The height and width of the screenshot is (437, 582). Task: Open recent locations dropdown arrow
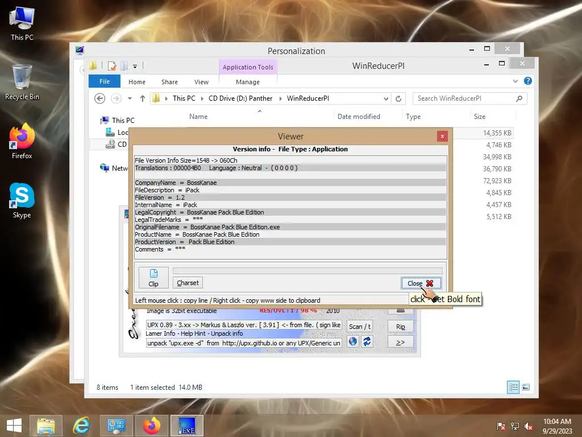coord(130,98)
